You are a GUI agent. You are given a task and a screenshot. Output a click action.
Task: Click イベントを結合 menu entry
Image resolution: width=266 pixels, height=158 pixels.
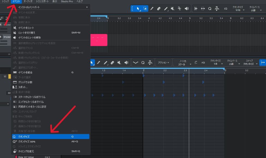click(25, 72)
